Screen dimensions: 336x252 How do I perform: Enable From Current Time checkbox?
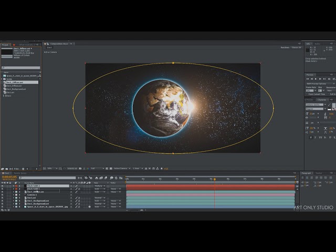(x=307, y=94)
